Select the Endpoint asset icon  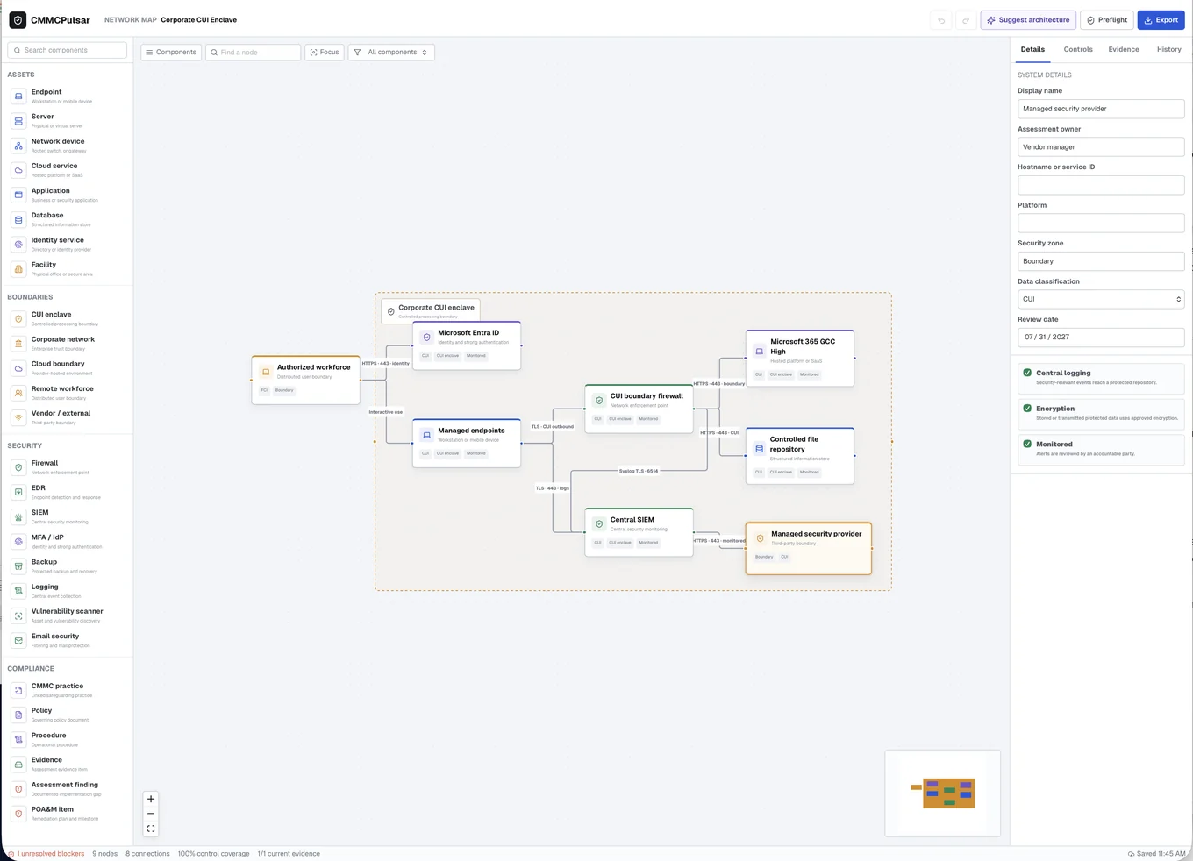[x=18, y=96]
